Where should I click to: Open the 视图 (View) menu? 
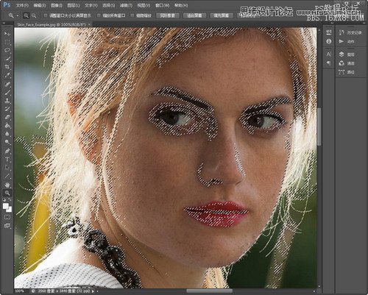[144, 5]
